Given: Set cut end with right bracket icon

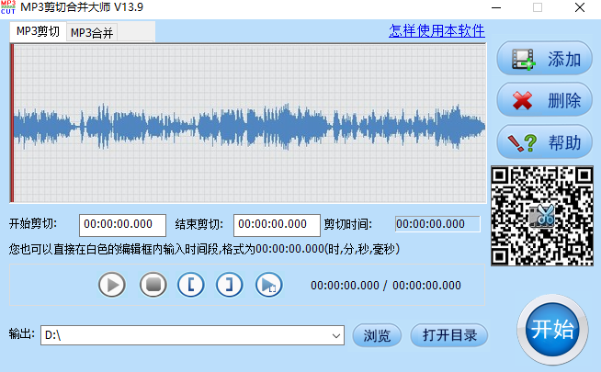Looking at the screenshot, I should [229, 285].
